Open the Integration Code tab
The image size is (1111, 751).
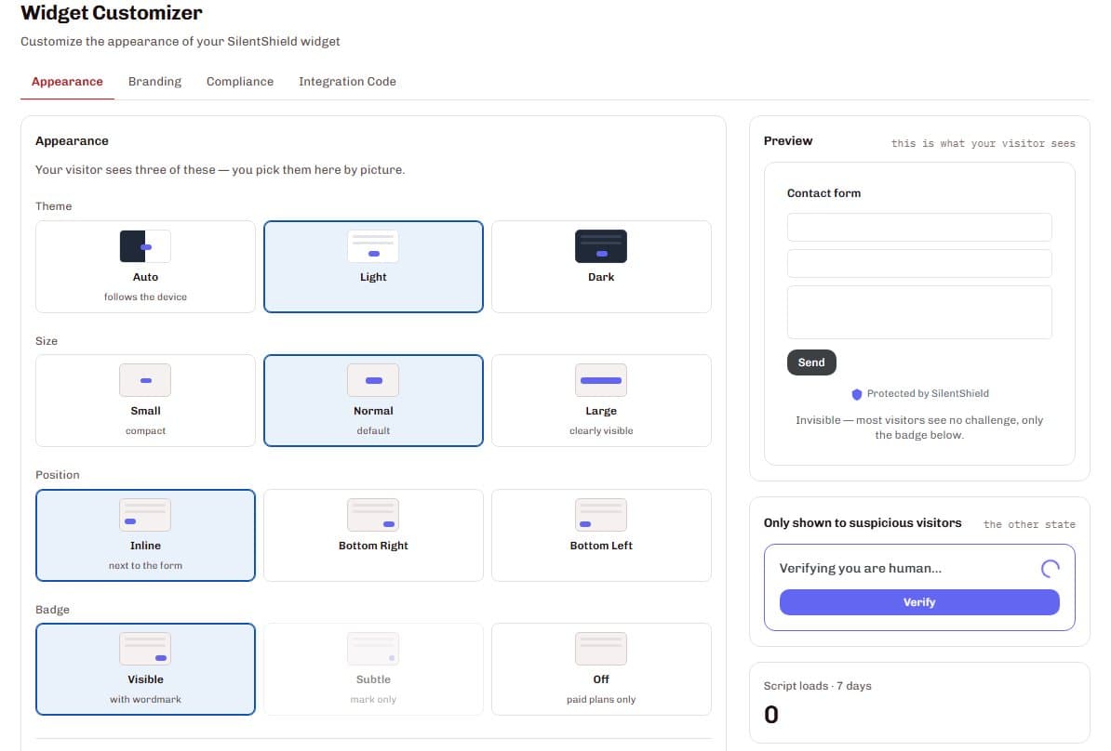click(347, 82)
